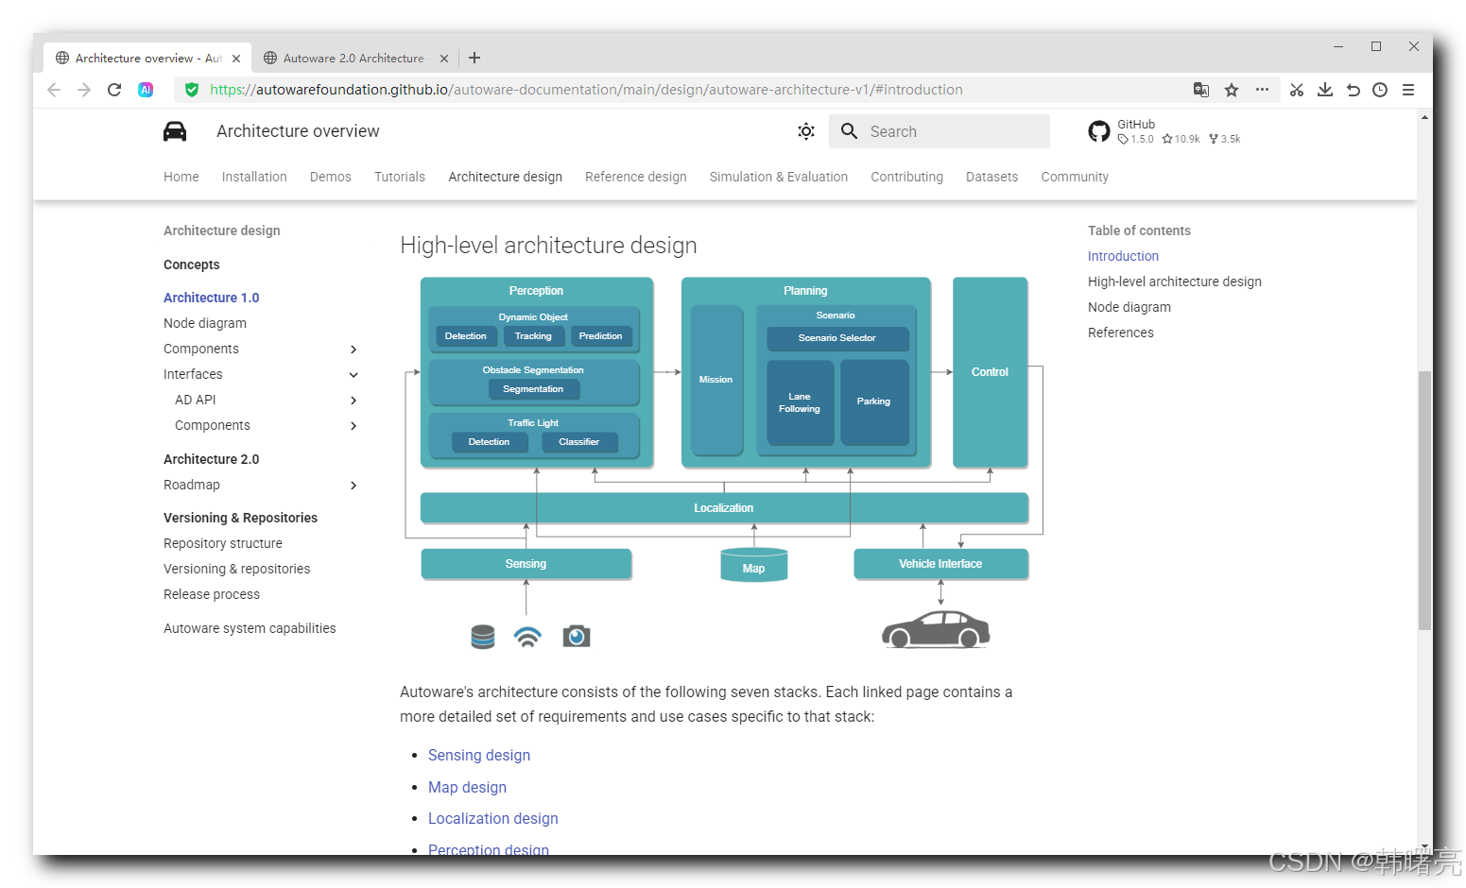Expand nested Components under Interfaces

point(354,426)
